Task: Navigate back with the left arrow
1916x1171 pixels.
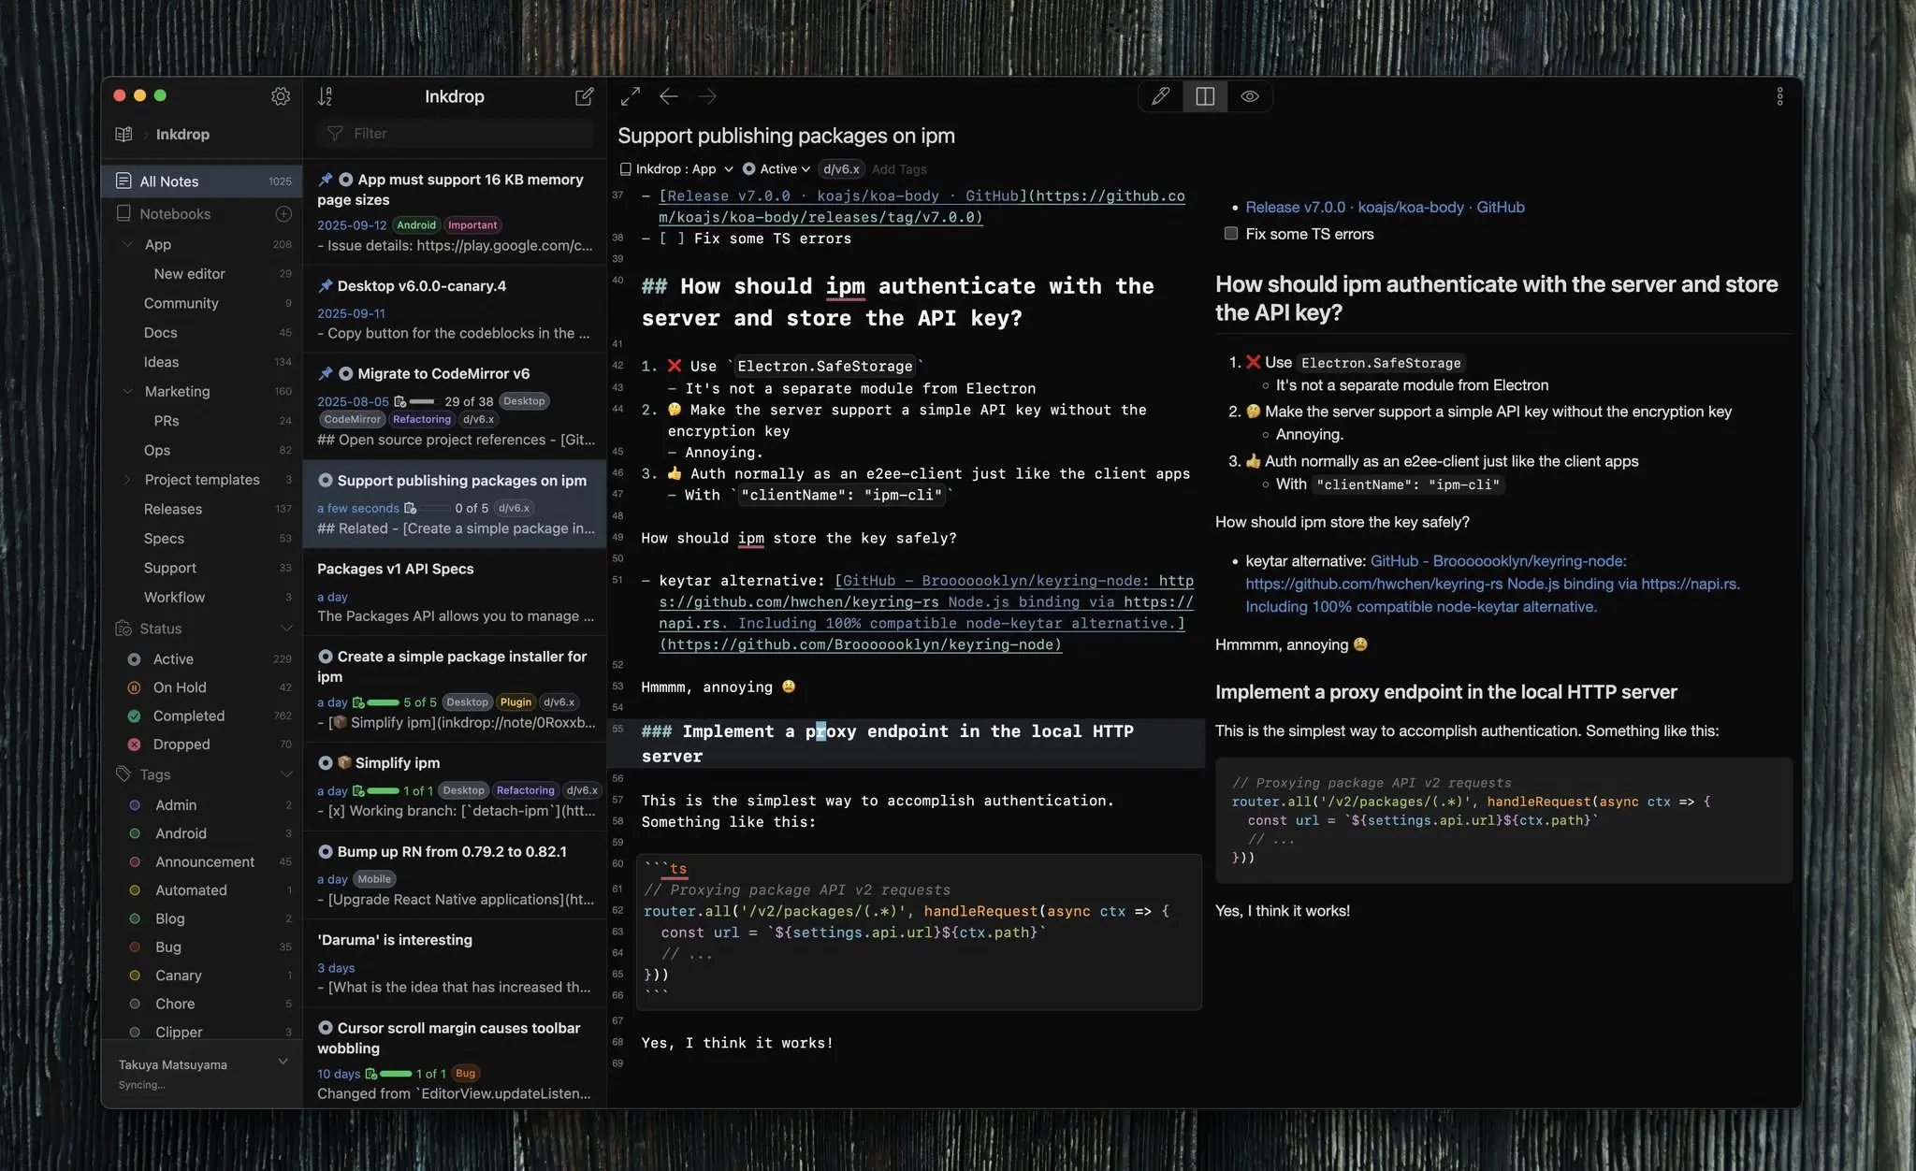Action: point(668,96)
